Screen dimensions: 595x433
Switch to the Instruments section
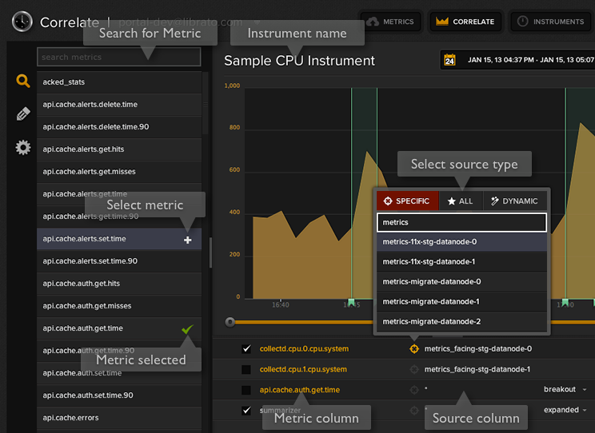pos(552,22)
